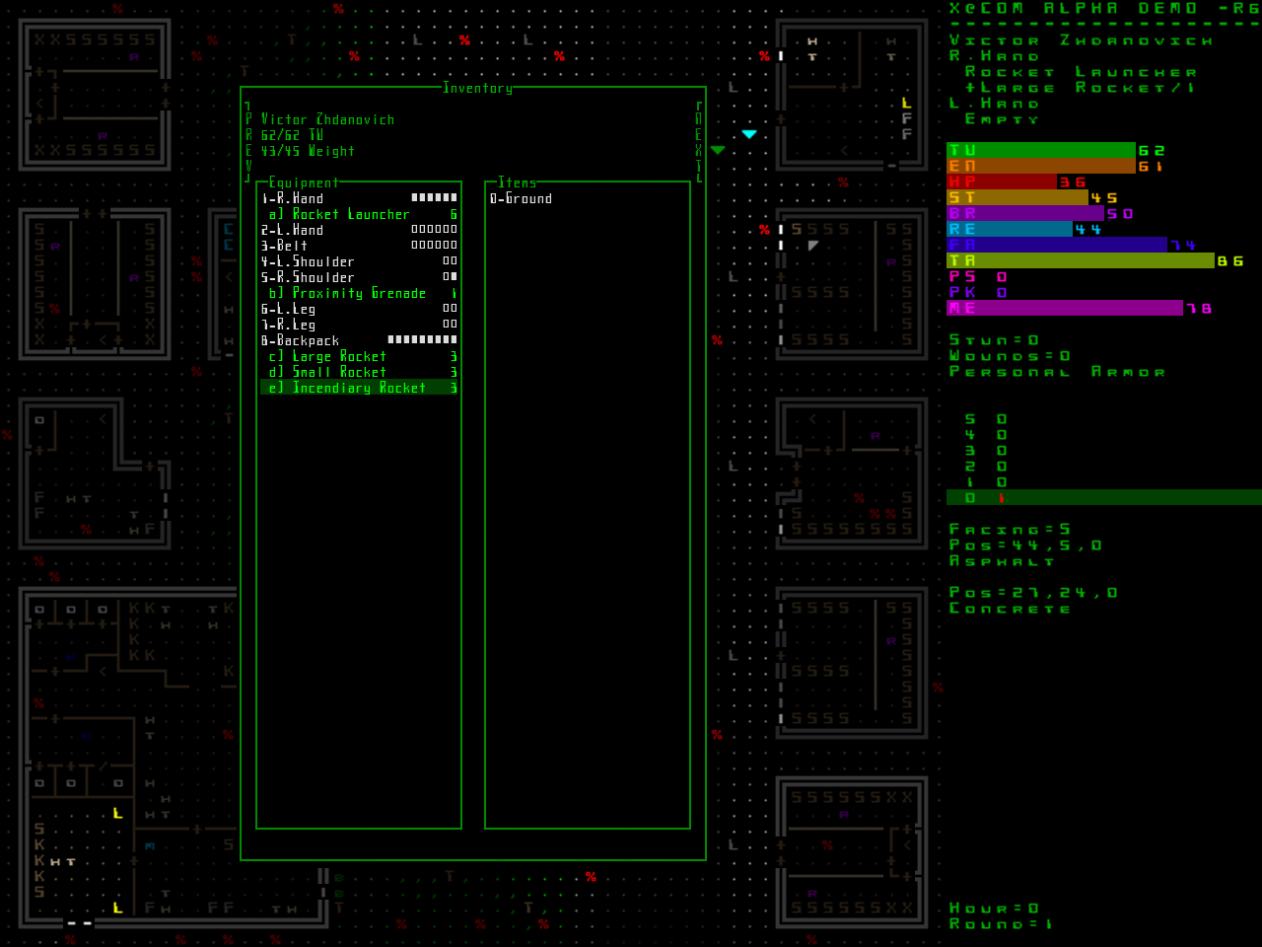Click the olive TA stat bar
The image size is (1262, 947).
tap(1081, 260)
